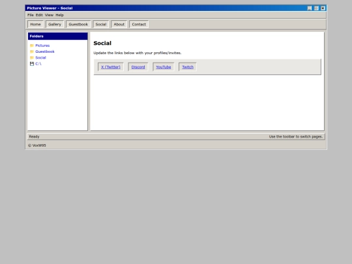Open the View menu
Image resolution: width=352 pixels, height=264 pixels.
tap(49, 15)
